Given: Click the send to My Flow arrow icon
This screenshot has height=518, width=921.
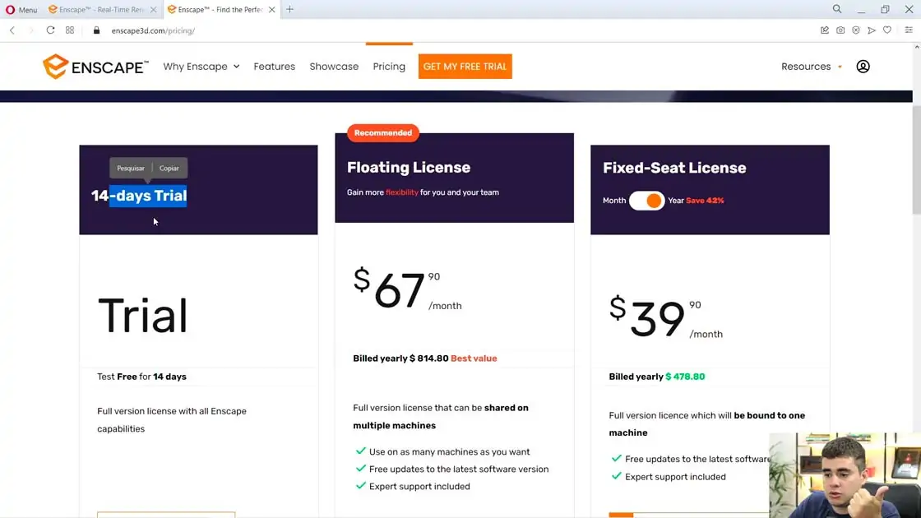Looking at the screenshot, I should (872, 30).
